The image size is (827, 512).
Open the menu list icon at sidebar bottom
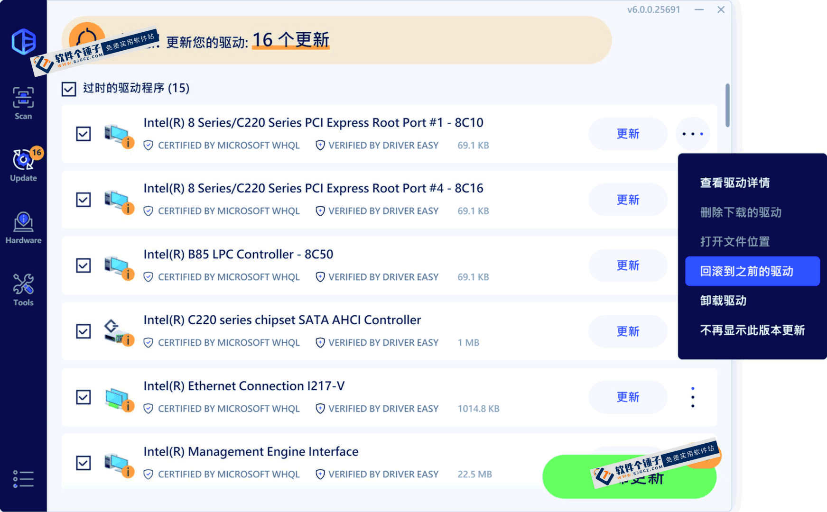pos(23,479)
